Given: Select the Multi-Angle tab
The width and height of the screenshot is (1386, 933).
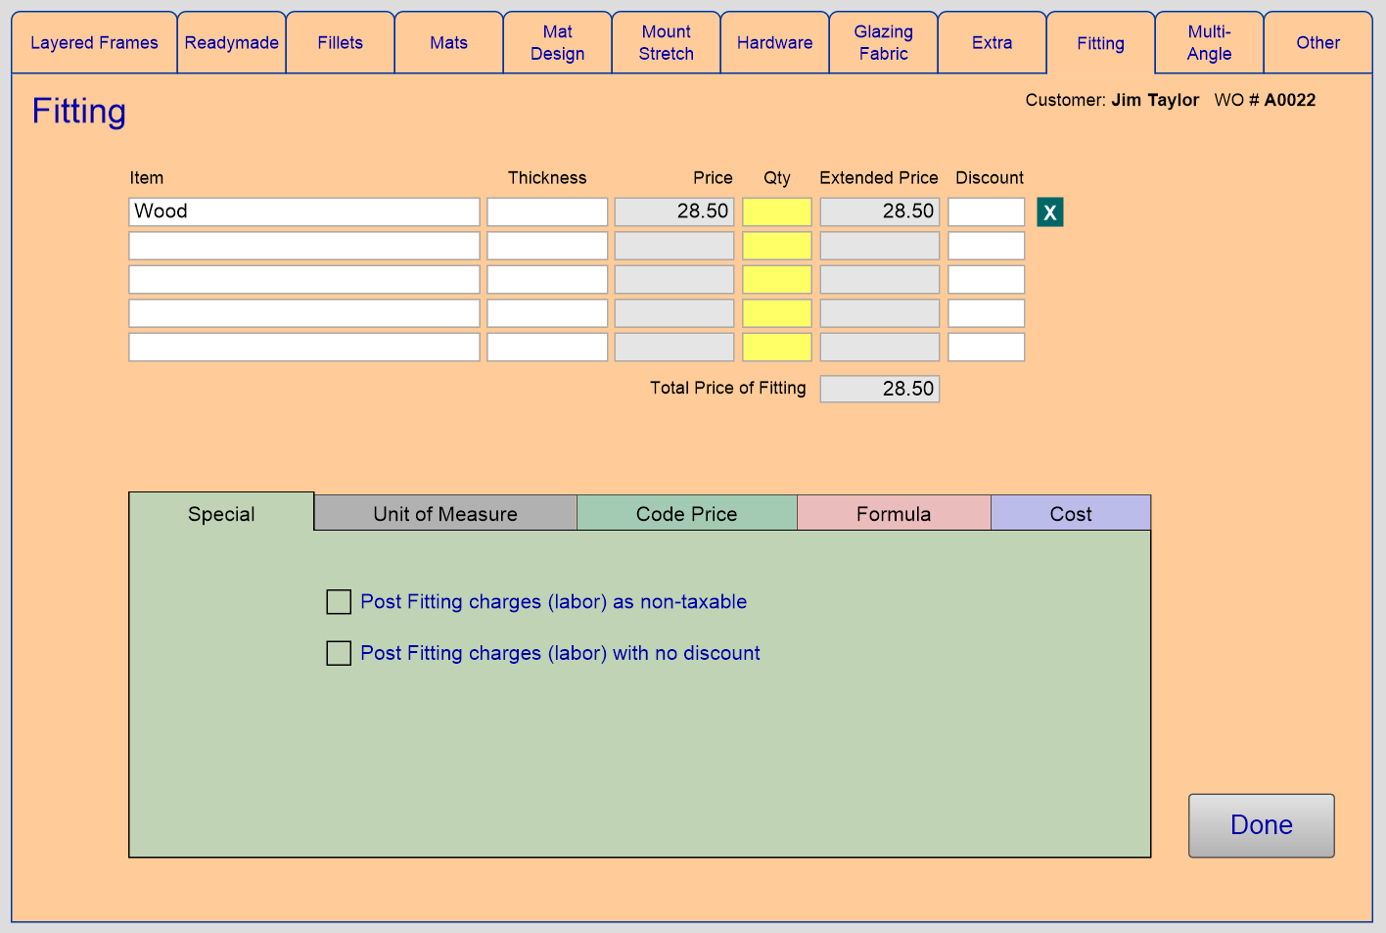Looking at the screenshot, I should click(1209, 43).
